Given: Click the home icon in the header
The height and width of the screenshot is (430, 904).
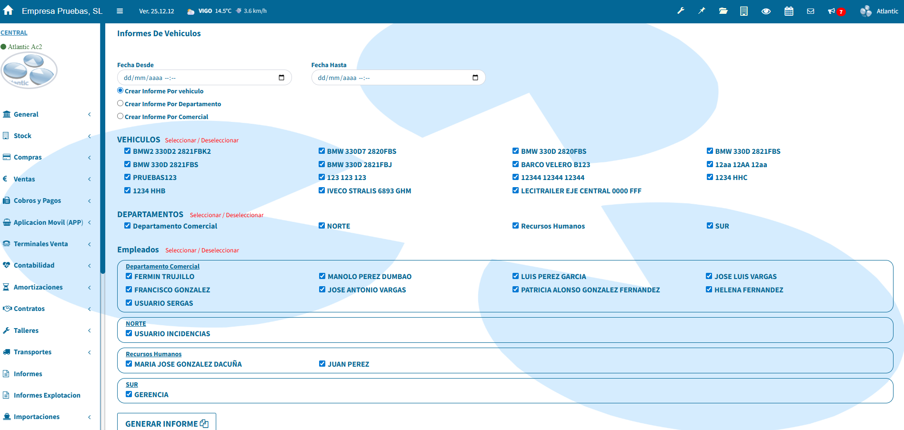Looking at the screenshot, I should [x=8, y=10].
